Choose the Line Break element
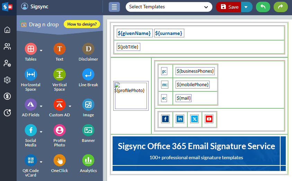This screenshot has width=292, height=181. [88, 75]
